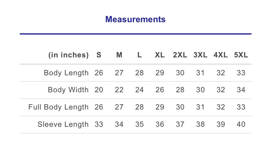The image size is (270, 153).
Task: Click Body Width value 34 for 5XL
Action: 241,90
